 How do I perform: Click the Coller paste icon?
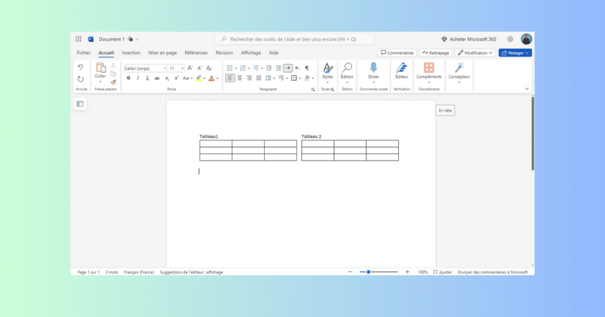[x=100, y=68]
